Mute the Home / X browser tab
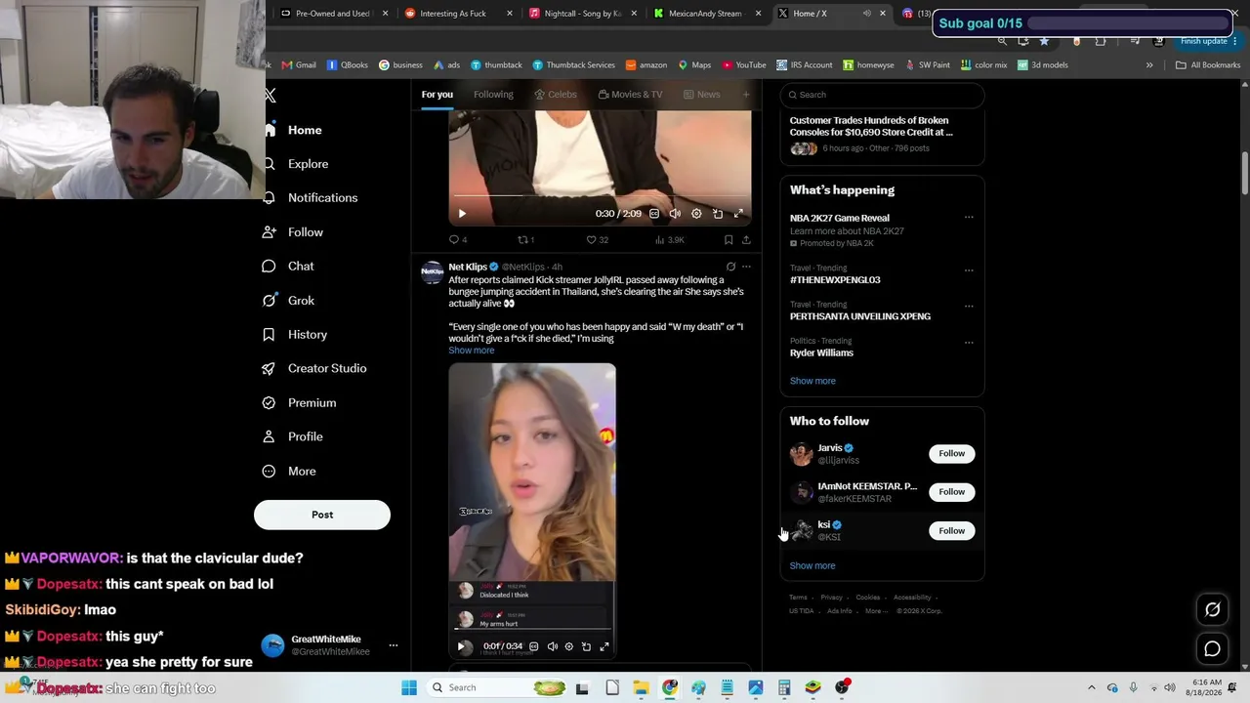The image size is (1250, 703). (x=866, y=14)
